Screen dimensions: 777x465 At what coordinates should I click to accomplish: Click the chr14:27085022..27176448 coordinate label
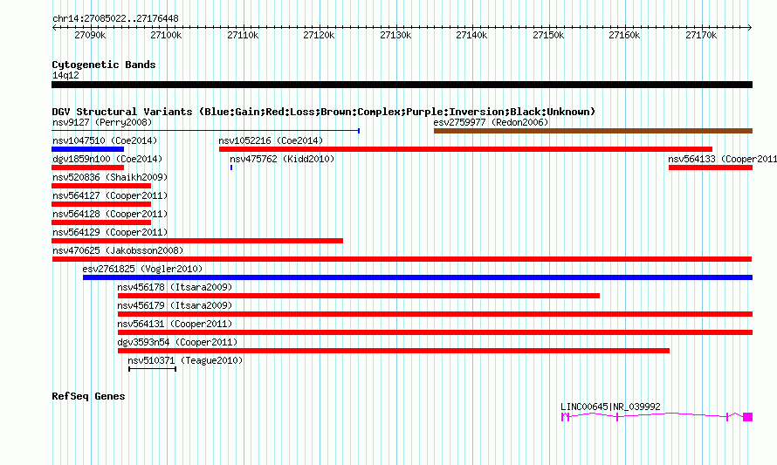pyautogui.click(x=115, y=18)
